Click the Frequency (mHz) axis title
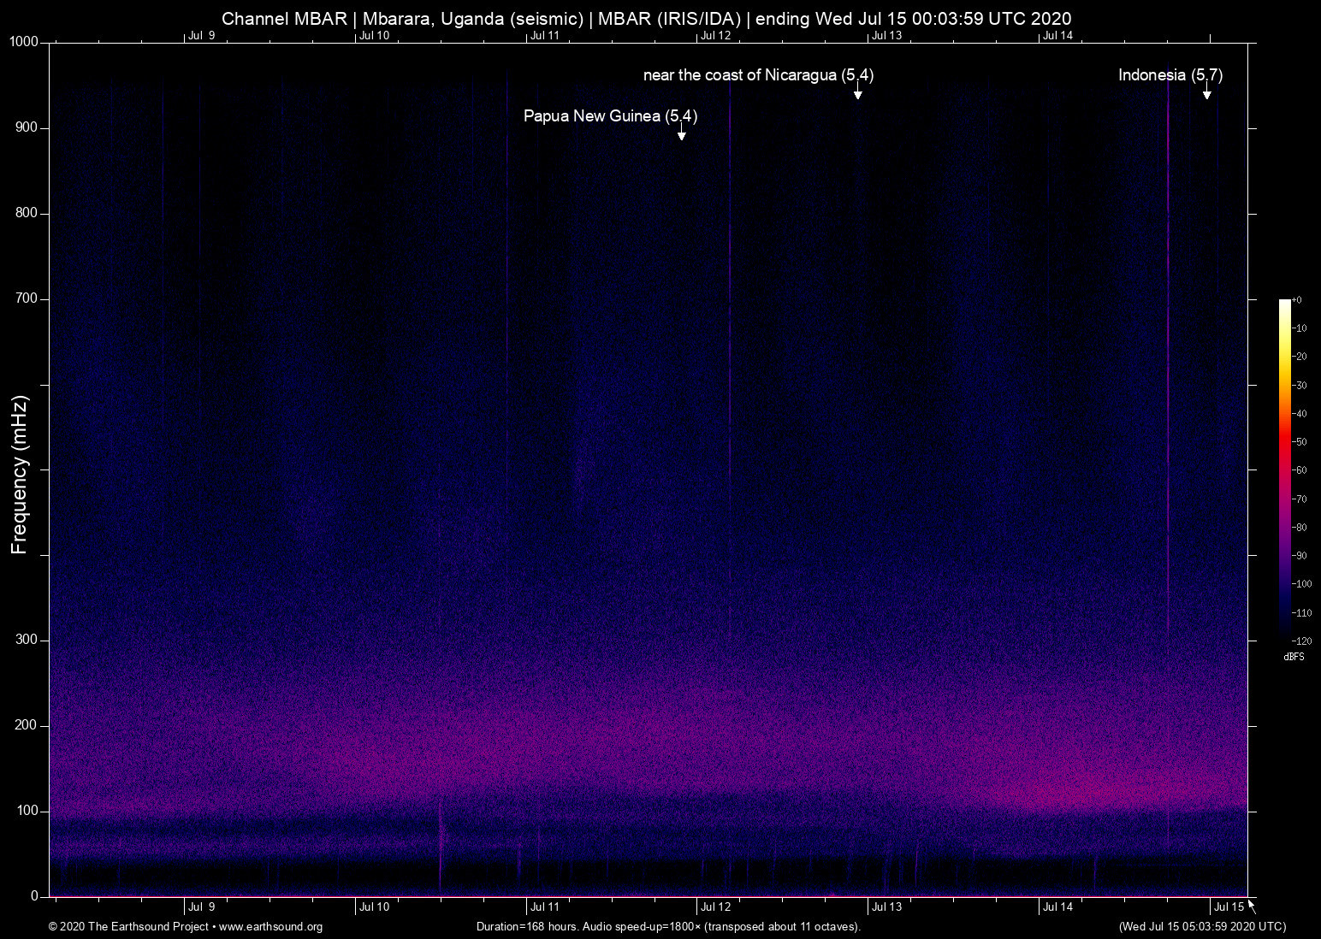 [x=20, y=475]
